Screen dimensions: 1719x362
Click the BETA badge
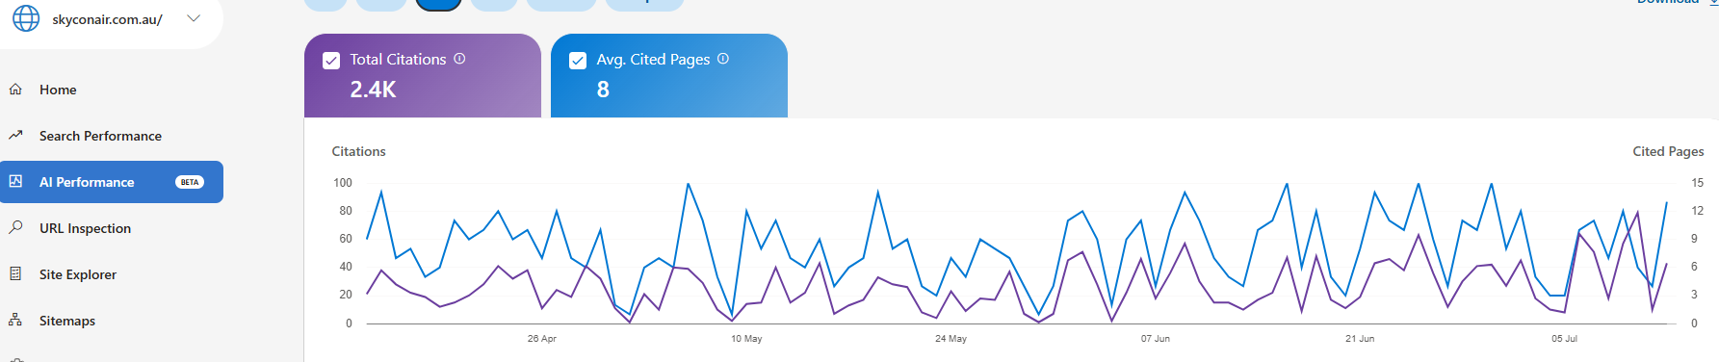[x=190, y=182]
